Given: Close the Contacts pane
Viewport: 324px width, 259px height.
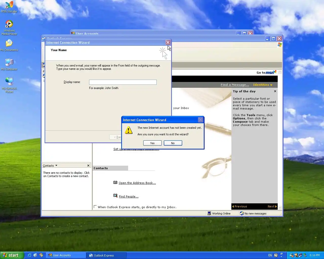Looking at the screenshot, I should click(88, 165).
